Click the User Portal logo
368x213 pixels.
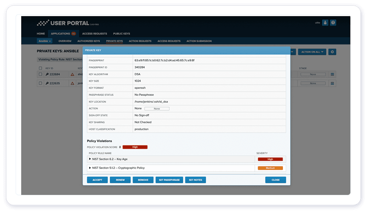(68, 23)
